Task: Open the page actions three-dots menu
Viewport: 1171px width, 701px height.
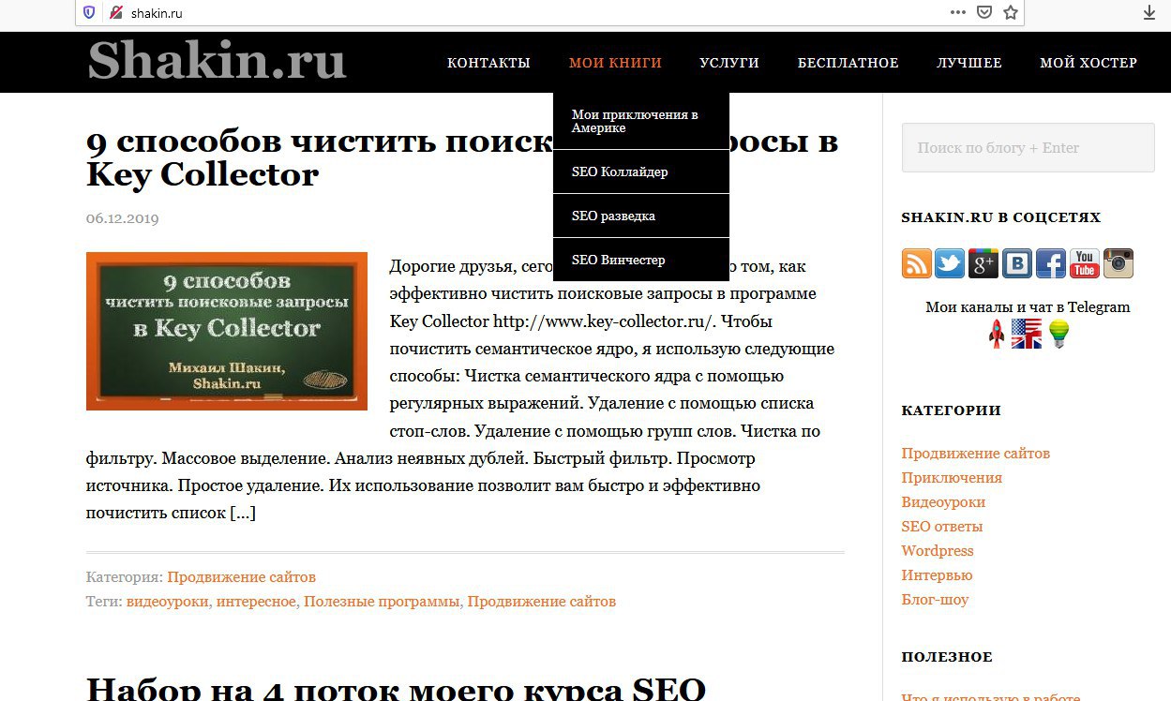Action: coord(957,12)
